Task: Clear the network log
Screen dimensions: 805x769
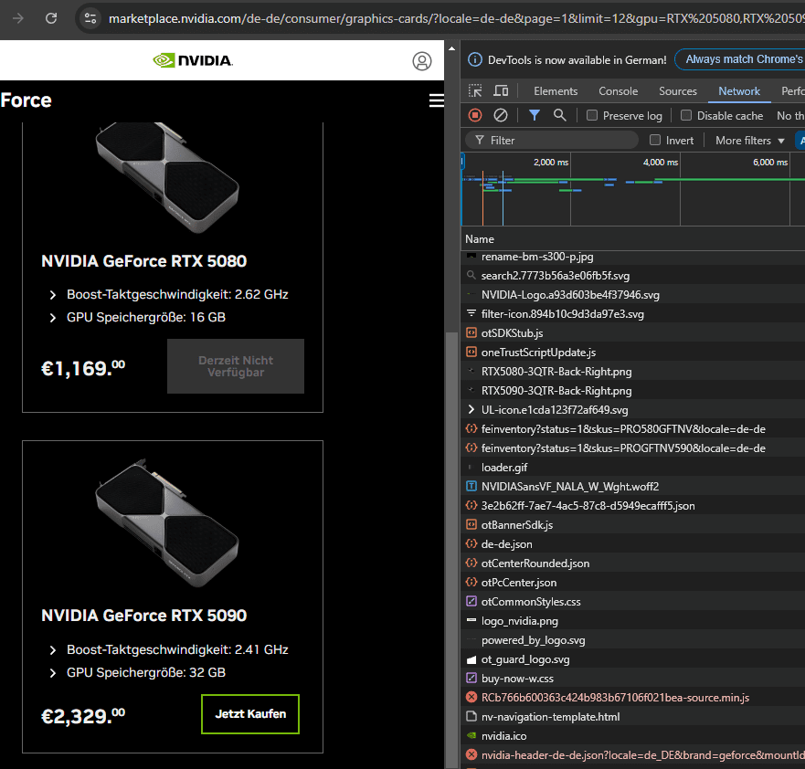Action: click(500, 115)
